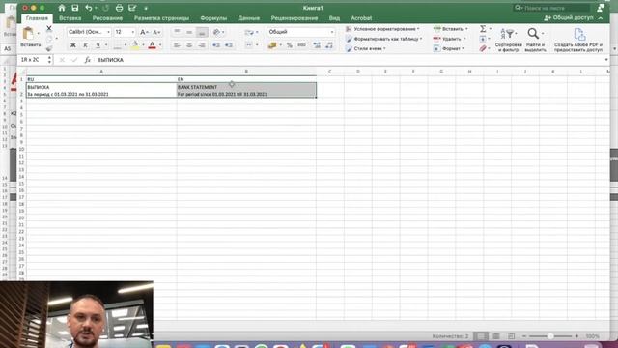Toggle underline Ч formatting
618x348 pixels.
tap(98, 45)
